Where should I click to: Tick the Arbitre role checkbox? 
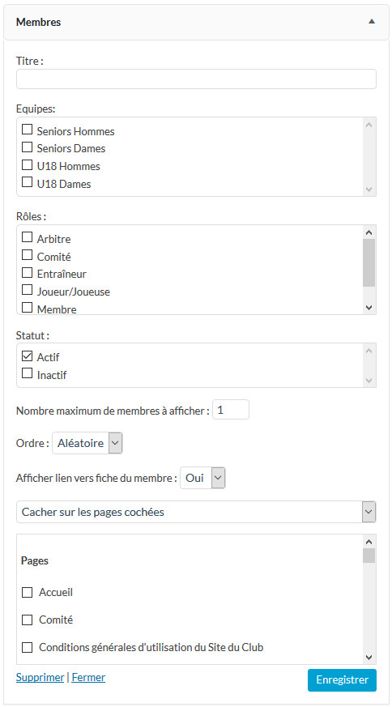click(x=28, y=237)
